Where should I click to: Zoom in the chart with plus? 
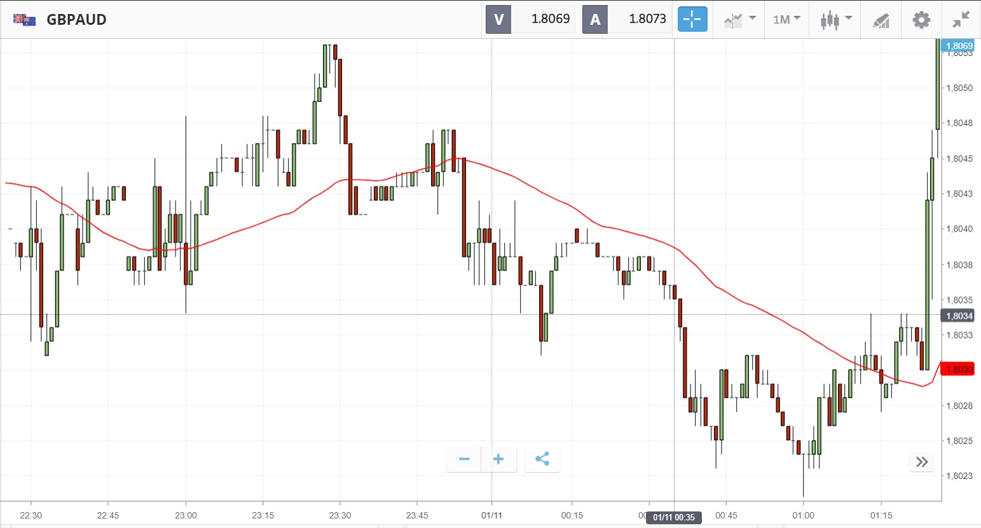click(x=498, y=459)
